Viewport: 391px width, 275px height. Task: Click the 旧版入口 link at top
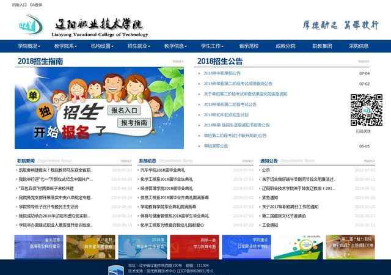[x=19, y=5]
